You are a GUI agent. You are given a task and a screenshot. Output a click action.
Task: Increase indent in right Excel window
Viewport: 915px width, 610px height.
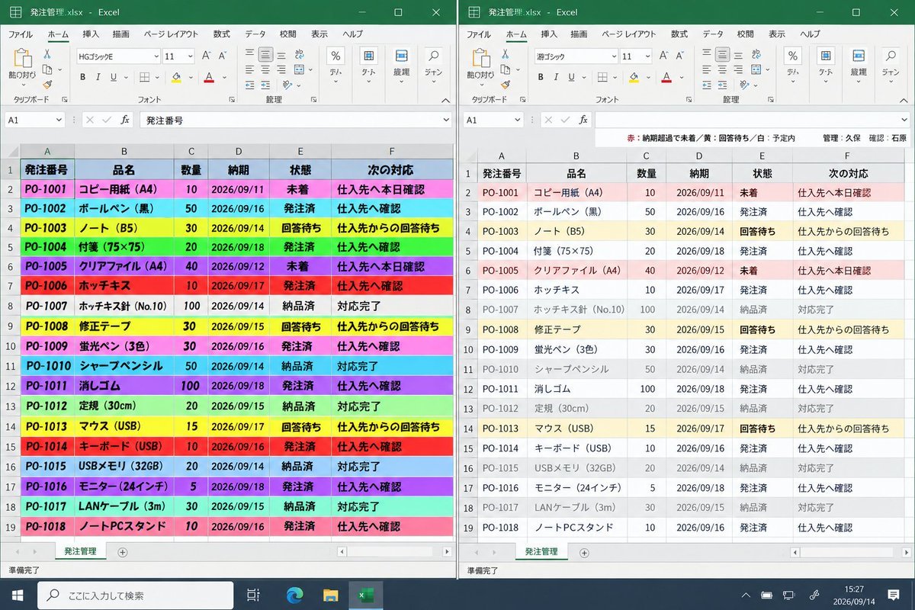click(724, 84)
